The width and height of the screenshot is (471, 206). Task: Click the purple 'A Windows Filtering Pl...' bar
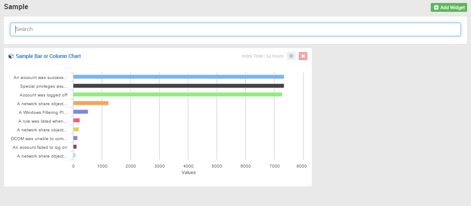click(x=80, y=112)
